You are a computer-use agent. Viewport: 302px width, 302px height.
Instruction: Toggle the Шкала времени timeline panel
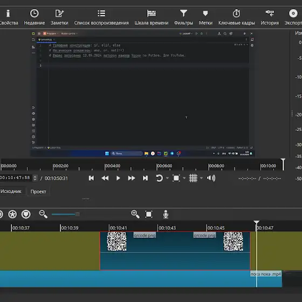click(x=152, y=17)
